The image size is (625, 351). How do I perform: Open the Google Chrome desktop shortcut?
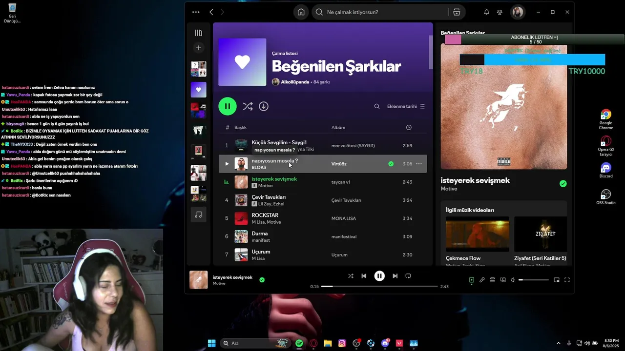coord(606,119)
